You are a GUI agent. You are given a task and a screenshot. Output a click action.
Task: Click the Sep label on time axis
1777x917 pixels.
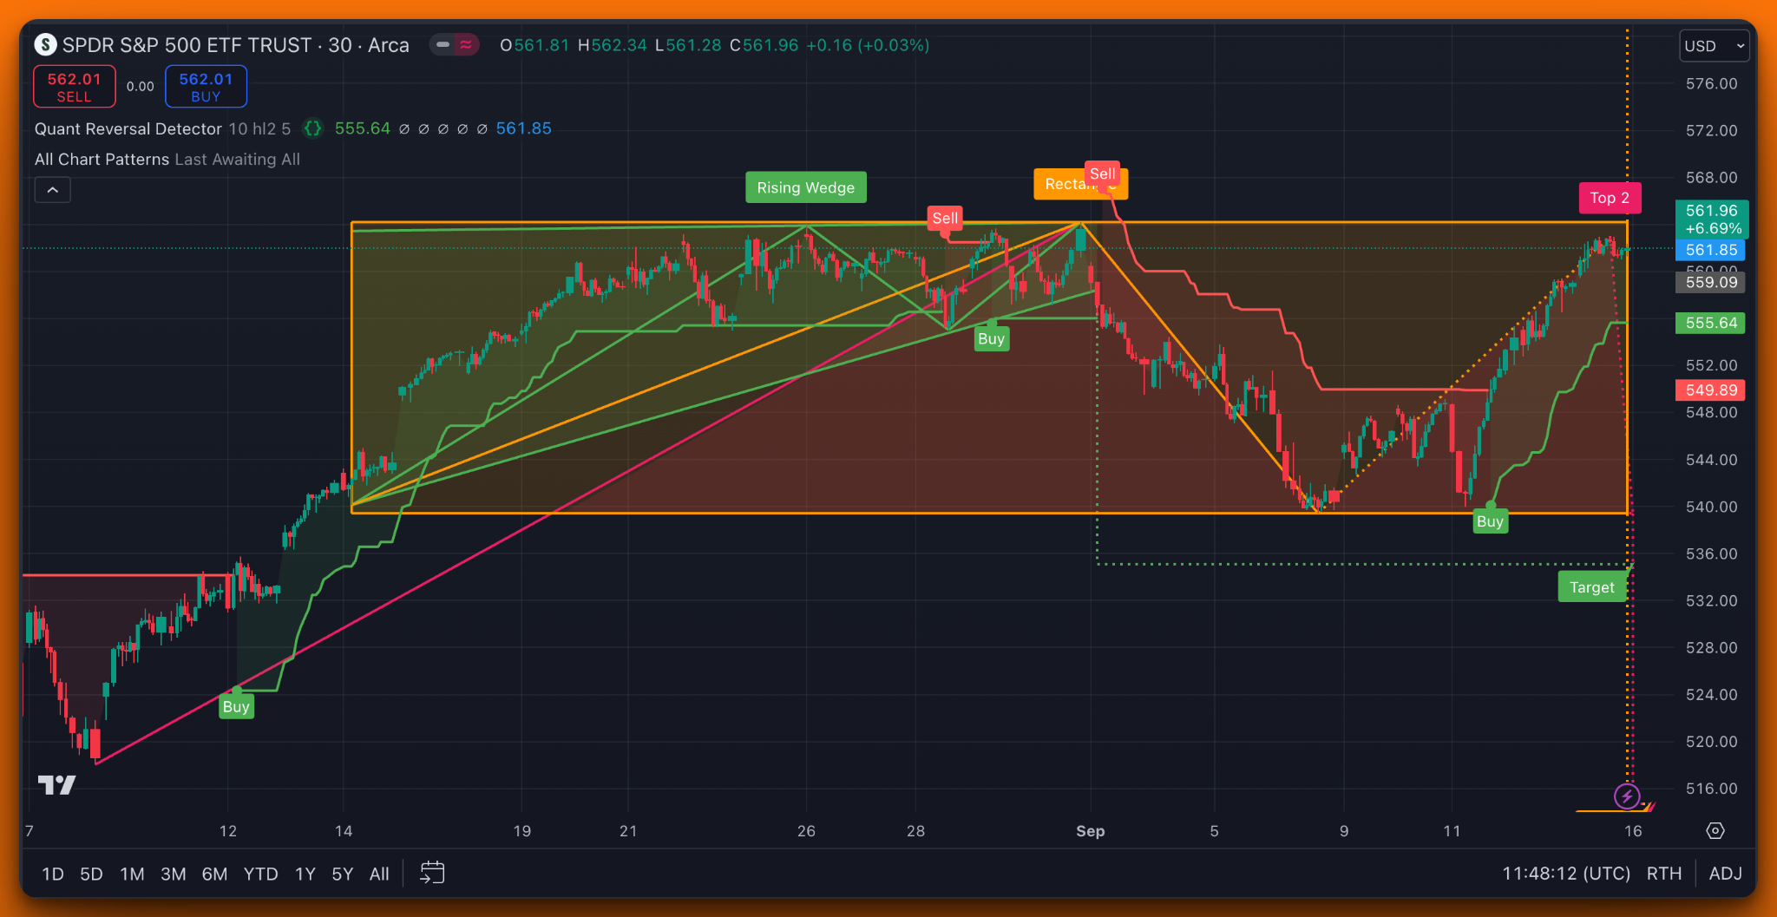coord(1091,831)
